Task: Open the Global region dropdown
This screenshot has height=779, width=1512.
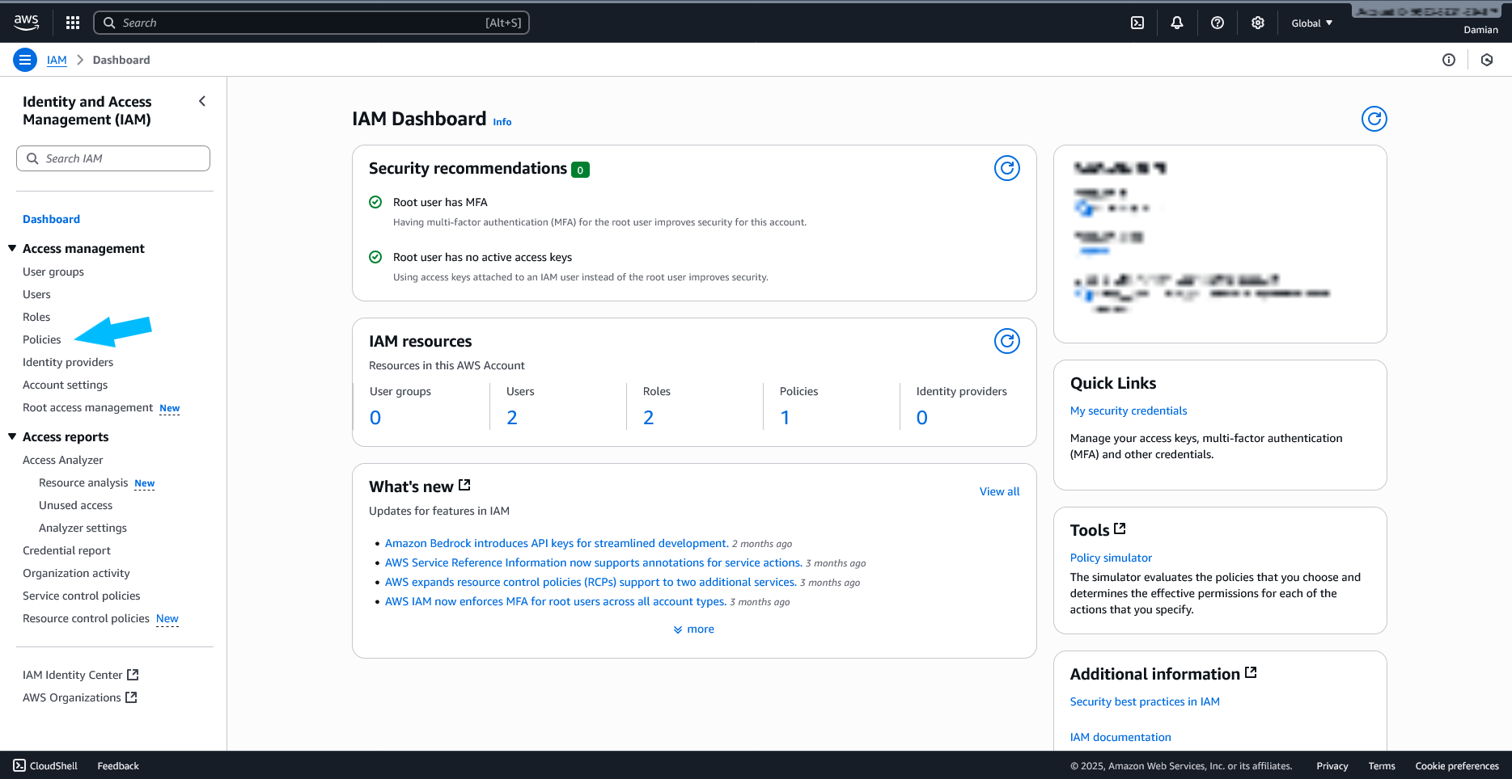Action: point(1311,23)
